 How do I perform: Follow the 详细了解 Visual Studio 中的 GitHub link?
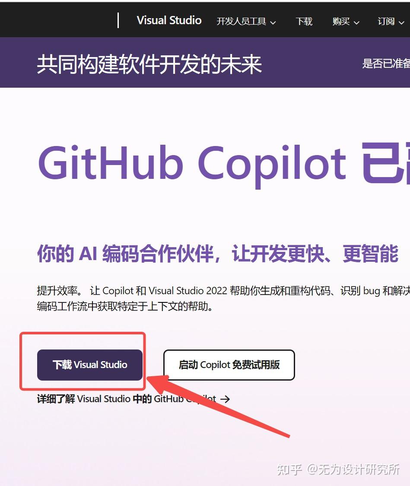click(x=127, y=399)
